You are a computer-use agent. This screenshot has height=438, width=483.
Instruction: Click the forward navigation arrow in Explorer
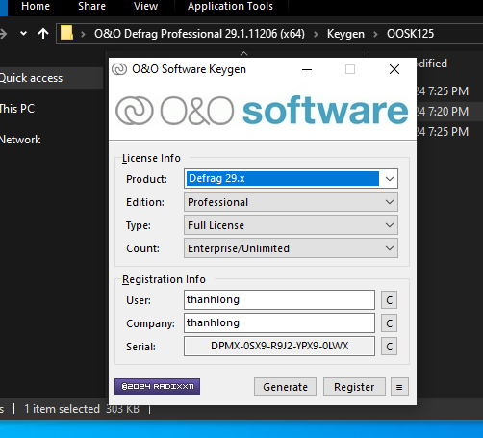(x=4, y=34)
